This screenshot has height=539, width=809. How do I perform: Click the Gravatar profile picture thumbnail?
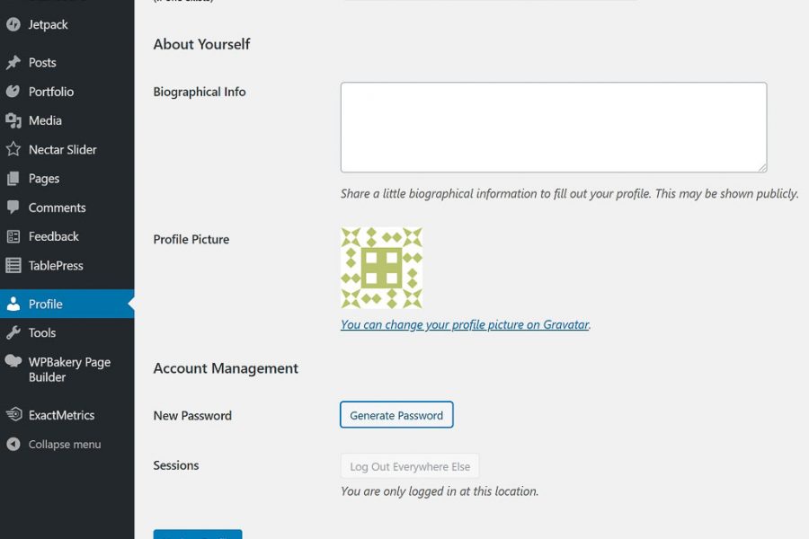pyautogui.click(x=381, y=268)
